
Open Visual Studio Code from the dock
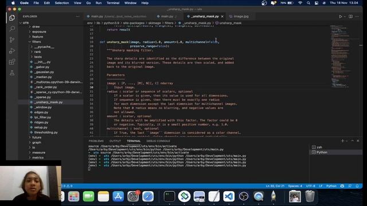(229, 196)
